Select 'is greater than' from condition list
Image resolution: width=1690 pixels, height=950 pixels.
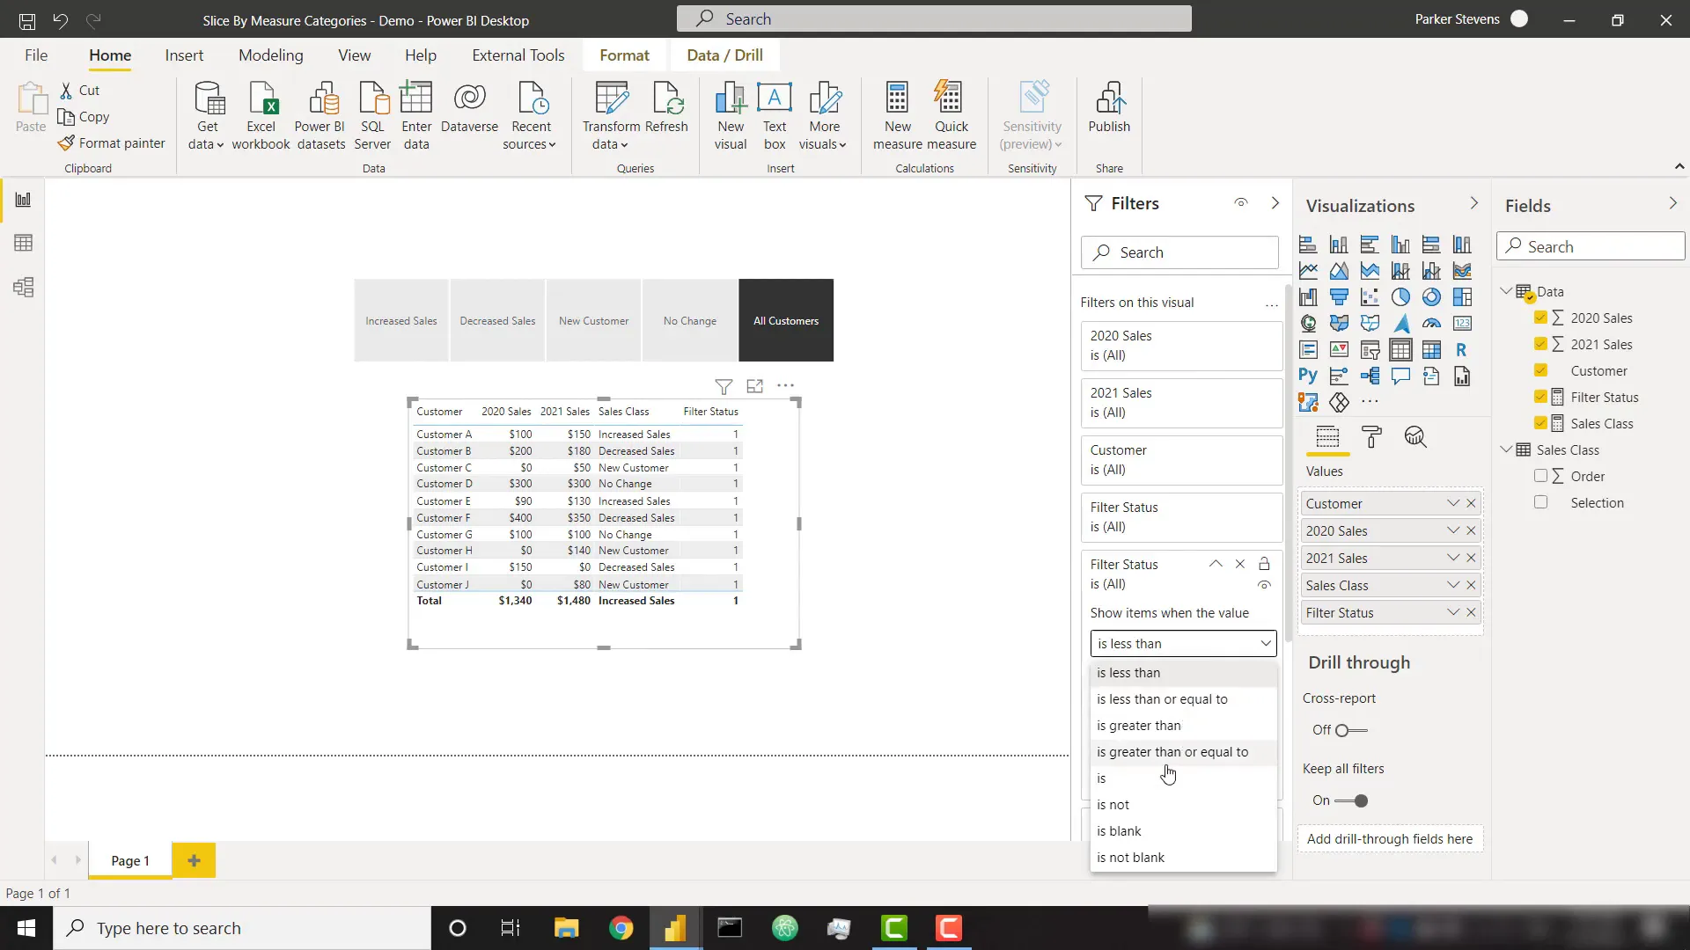(x=1139, y=726)
